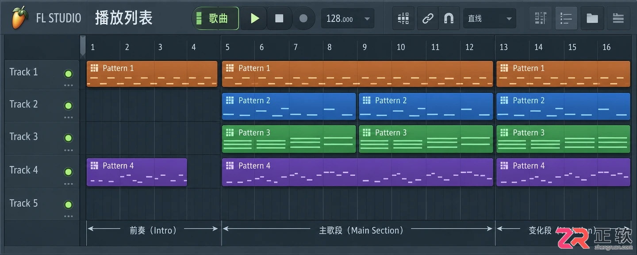Jump to bar 16 on the timeline ruler
Image resolution: width=637 pixels, height=255 pixels.
tap(606, 47)
